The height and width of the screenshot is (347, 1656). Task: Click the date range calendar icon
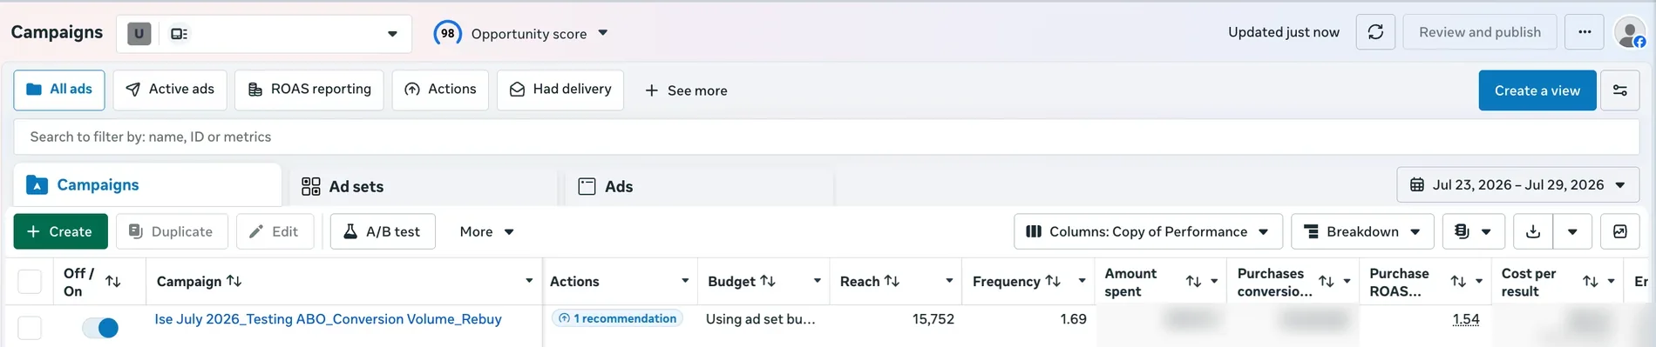point(1417,184)
